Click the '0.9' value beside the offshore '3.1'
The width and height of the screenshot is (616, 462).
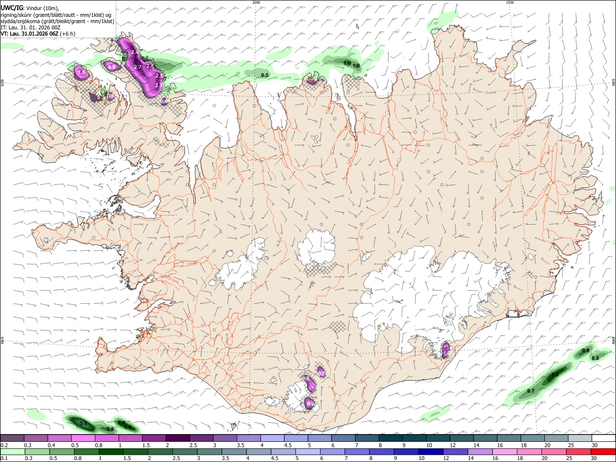110,429
